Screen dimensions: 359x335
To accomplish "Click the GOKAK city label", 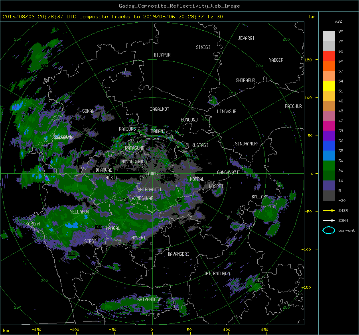I will click(x=89, y=111).
